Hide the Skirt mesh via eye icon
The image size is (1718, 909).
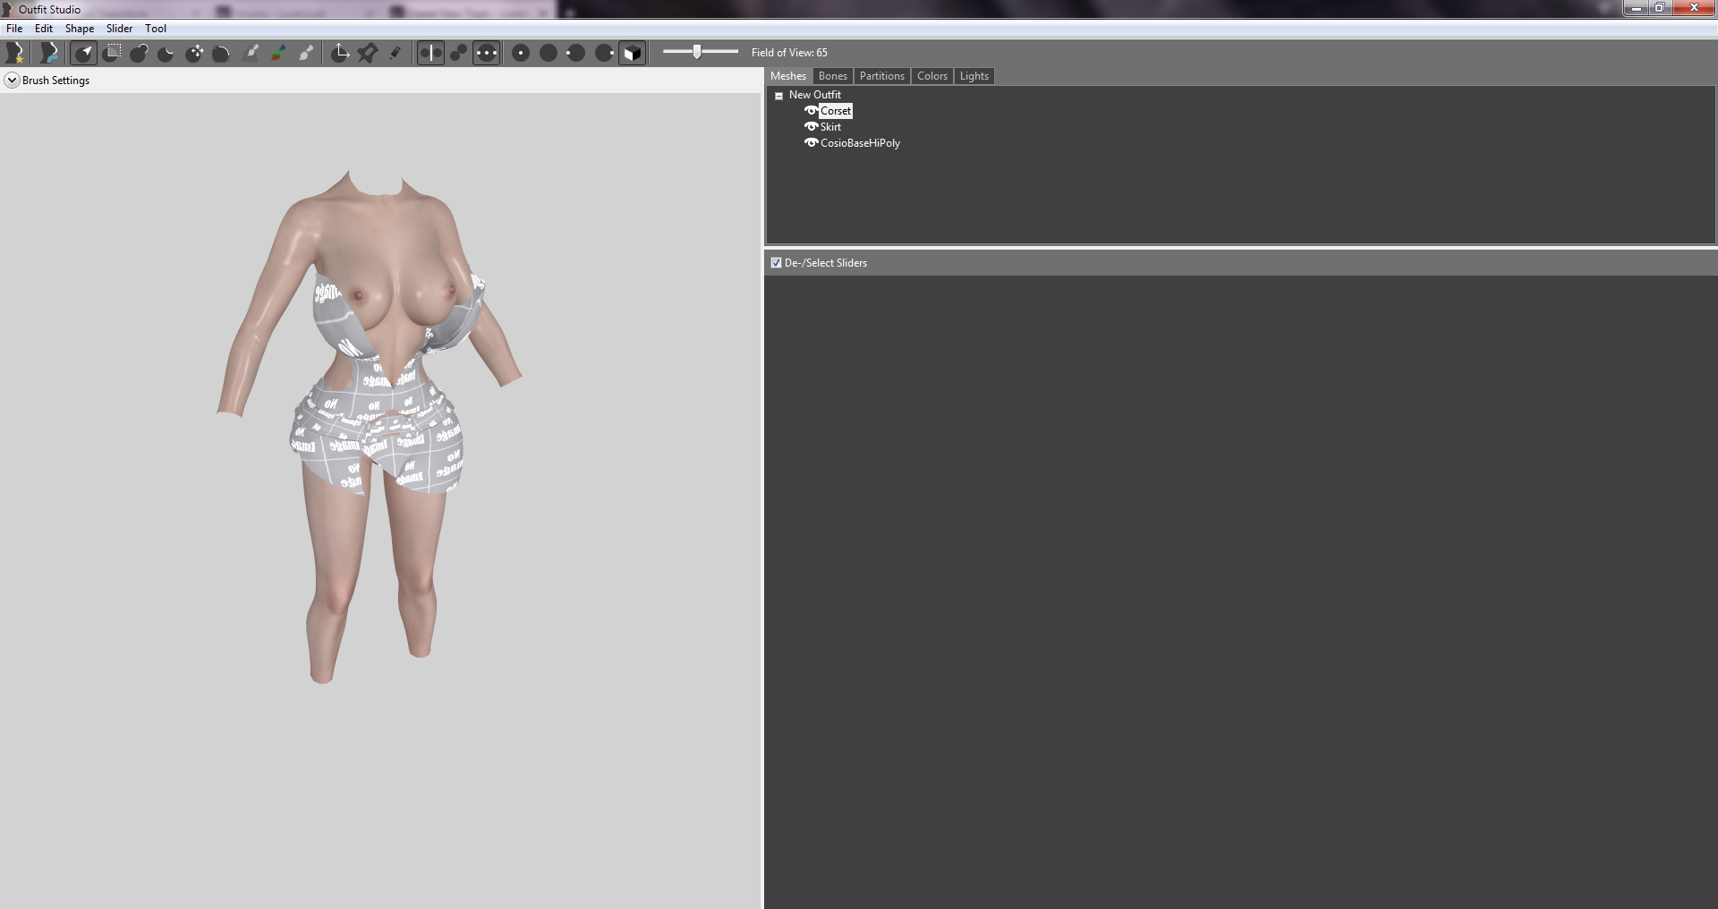coord(811,127)
